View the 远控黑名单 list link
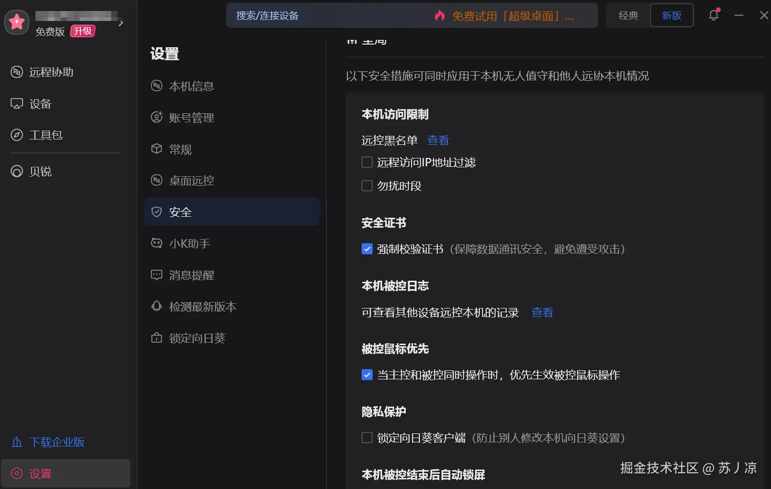 438,140
